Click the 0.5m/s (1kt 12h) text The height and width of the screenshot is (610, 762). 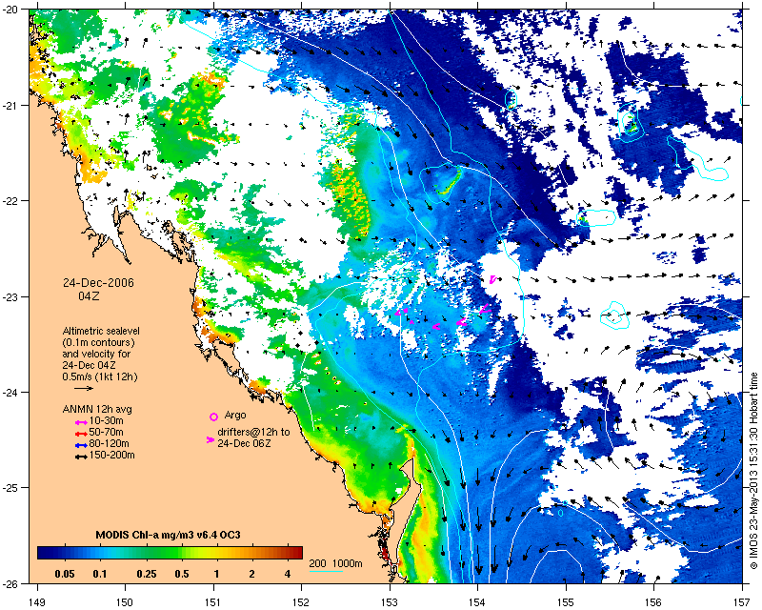tap(100, 376)
